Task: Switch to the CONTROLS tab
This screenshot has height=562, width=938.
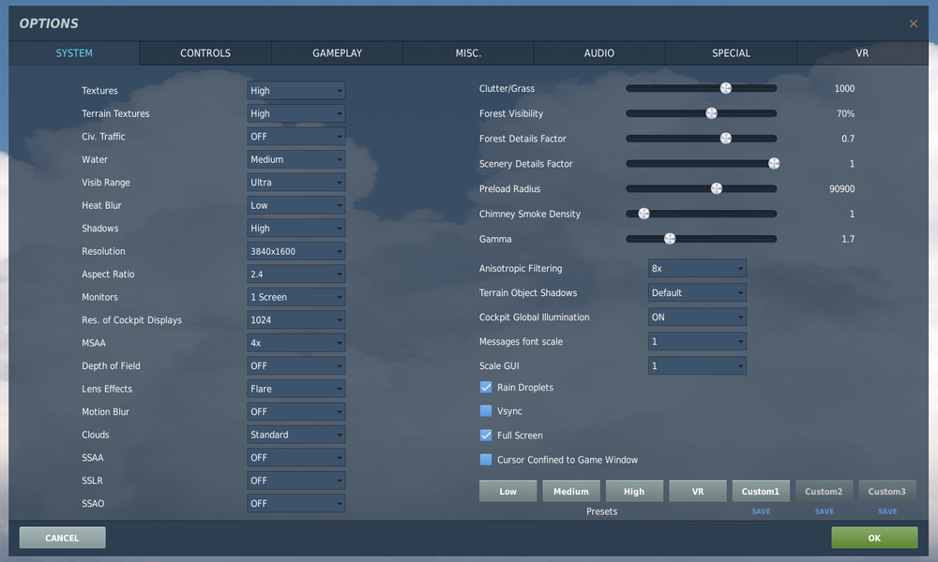Action: [x=204, y=53]
